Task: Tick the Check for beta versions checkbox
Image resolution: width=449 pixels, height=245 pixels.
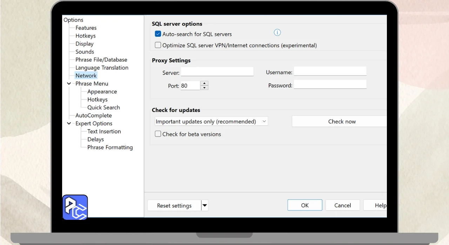Action: click(x=158, y=134)
